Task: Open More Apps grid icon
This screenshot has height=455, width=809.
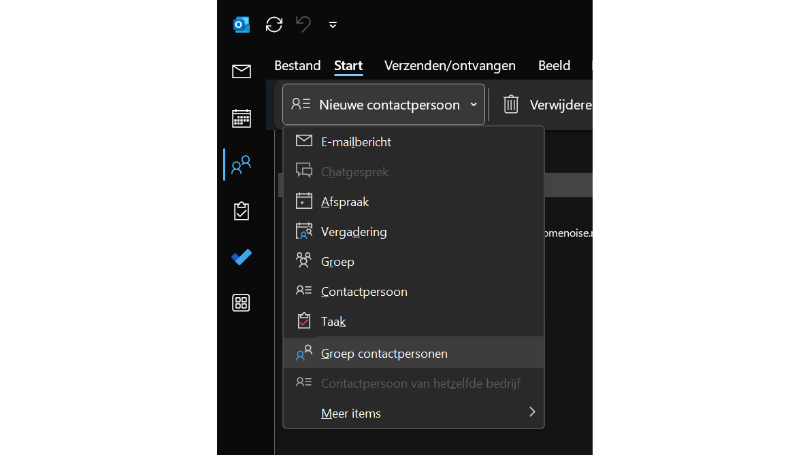Action: (x=242, y=303)
